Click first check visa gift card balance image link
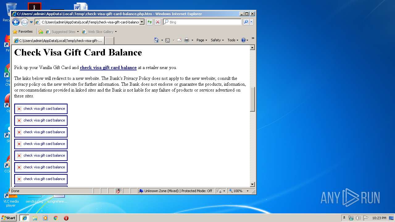The image size is (395, 222). tap(41, 109)
